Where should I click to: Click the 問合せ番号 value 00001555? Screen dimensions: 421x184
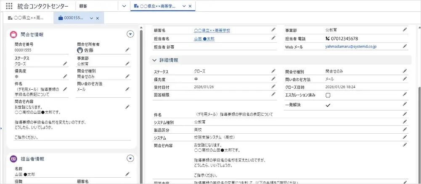tap(23, 50)
